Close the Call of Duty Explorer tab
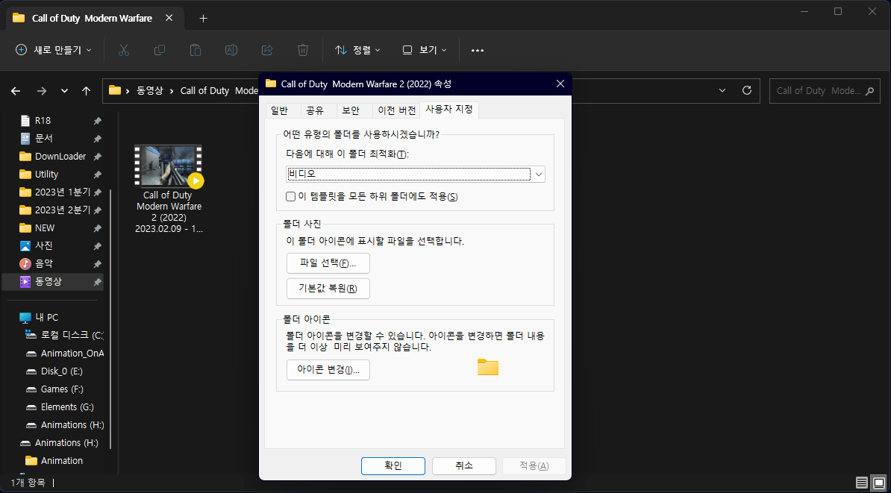Viewport: 891px width, 493px height. click(169, 18)
